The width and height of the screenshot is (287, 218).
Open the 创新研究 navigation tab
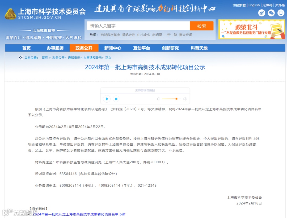point(170,48)
